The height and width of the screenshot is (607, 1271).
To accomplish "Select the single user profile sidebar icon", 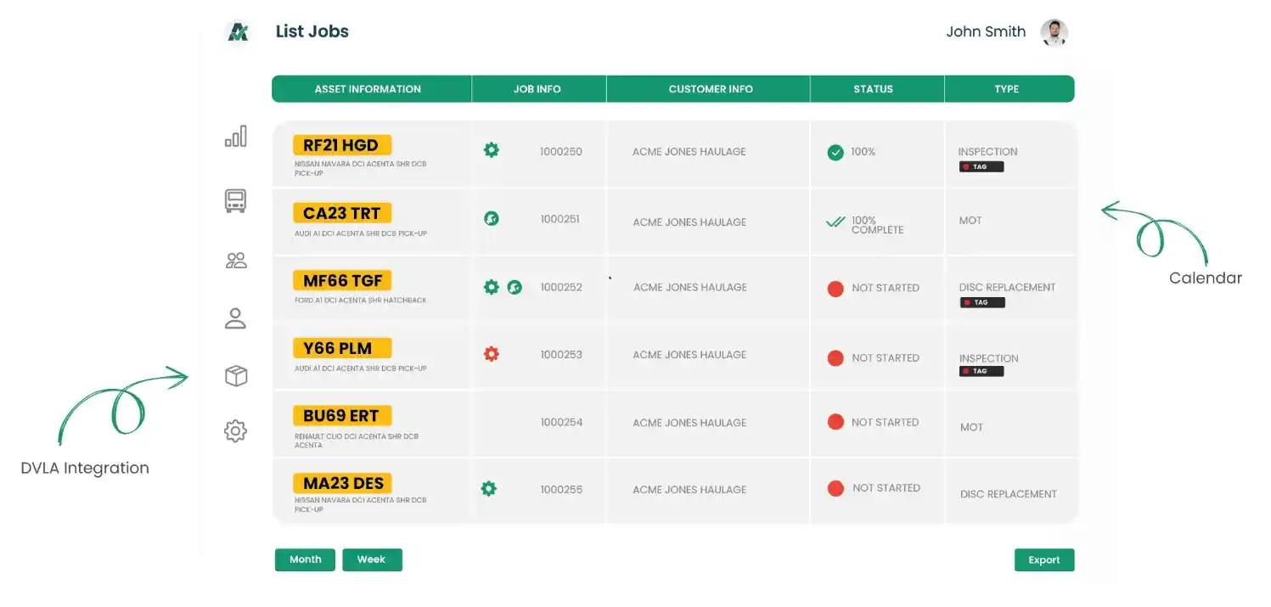I will pos(235,318).
